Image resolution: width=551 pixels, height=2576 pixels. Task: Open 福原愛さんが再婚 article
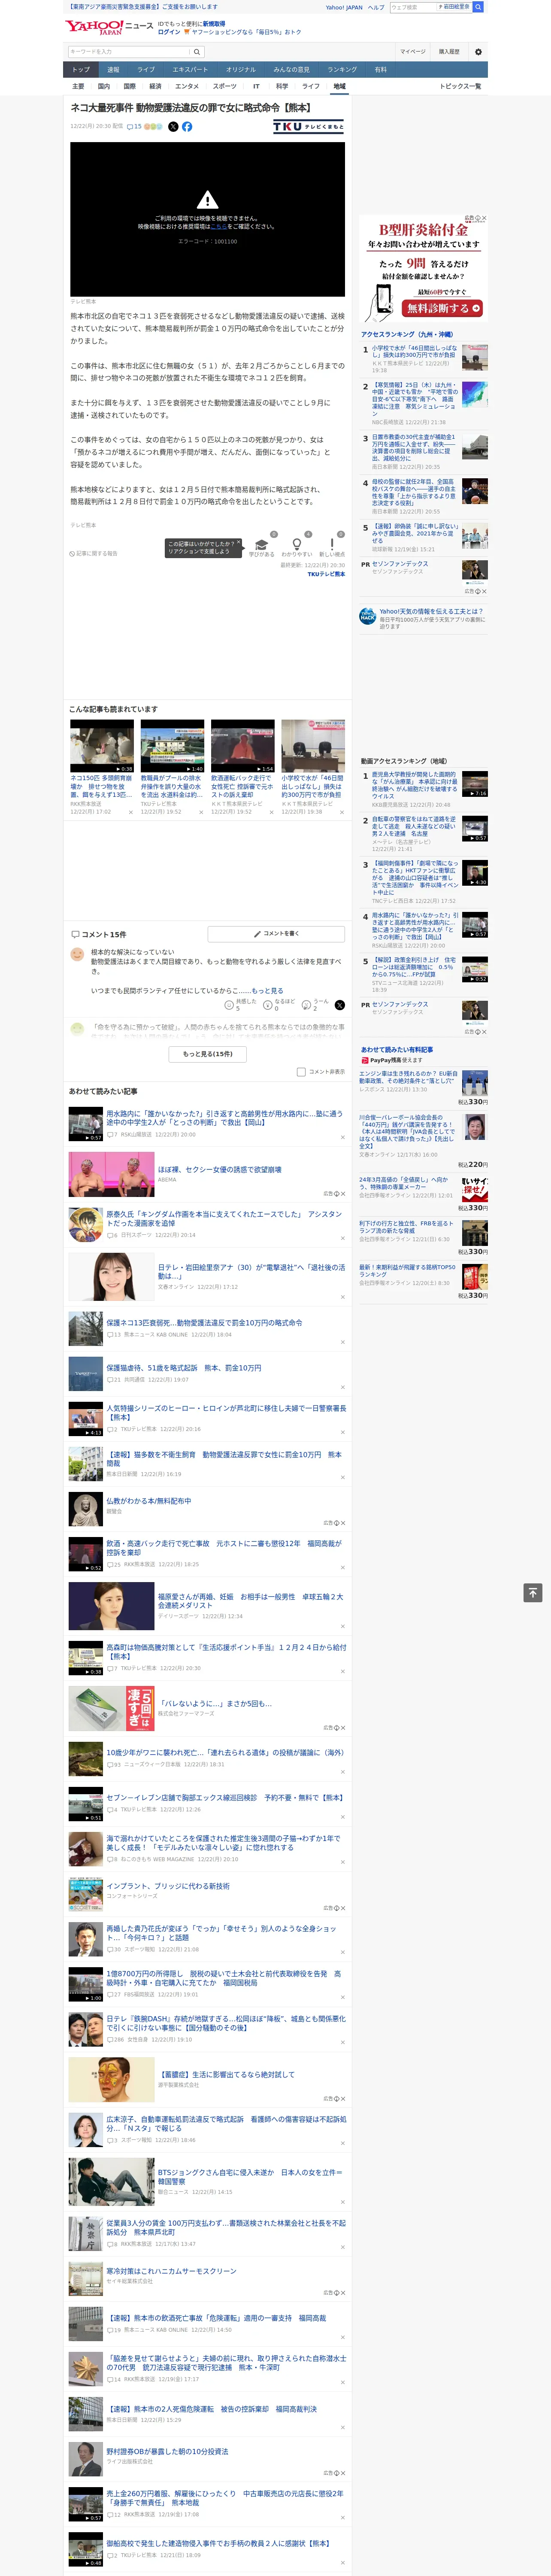pos(251,1601)
